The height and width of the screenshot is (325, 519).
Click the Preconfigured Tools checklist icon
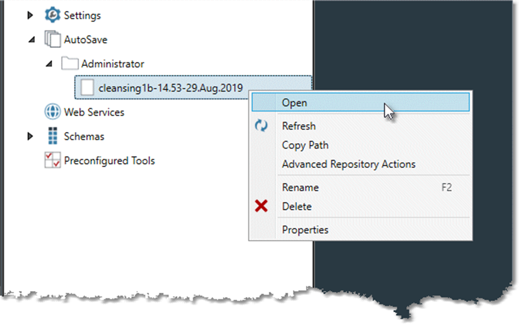pos(52,161)
